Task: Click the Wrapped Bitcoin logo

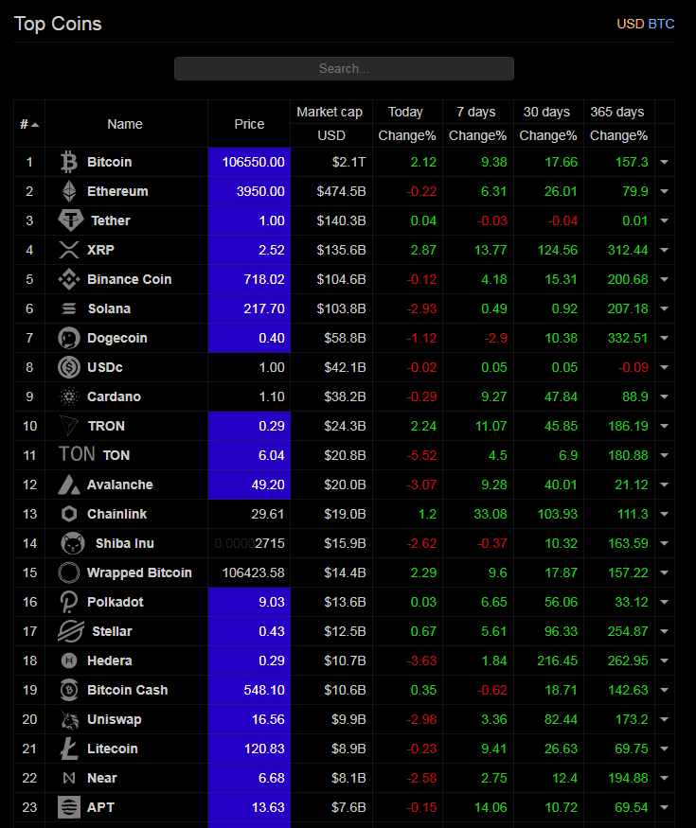Action: pyautogui.click(x=69, y=573)
